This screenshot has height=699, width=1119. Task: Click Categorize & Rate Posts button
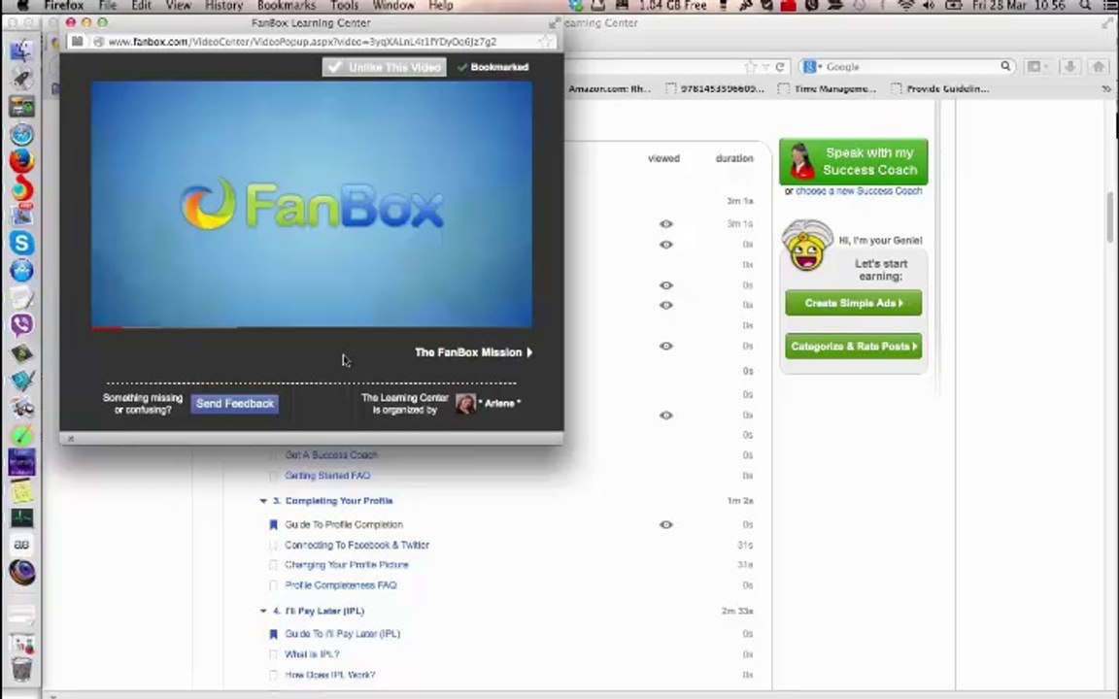(854, 347)
